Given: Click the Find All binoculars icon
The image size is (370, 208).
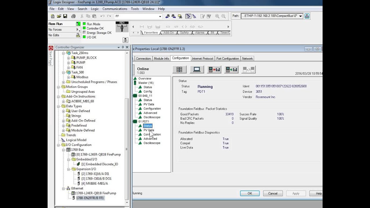Looking at the screenshot, I should point(180,16).
